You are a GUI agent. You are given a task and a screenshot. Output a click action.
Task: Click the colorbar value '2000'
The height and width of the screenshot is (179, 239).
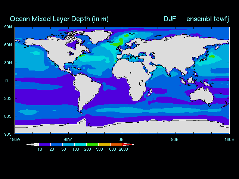pos(123,149)
